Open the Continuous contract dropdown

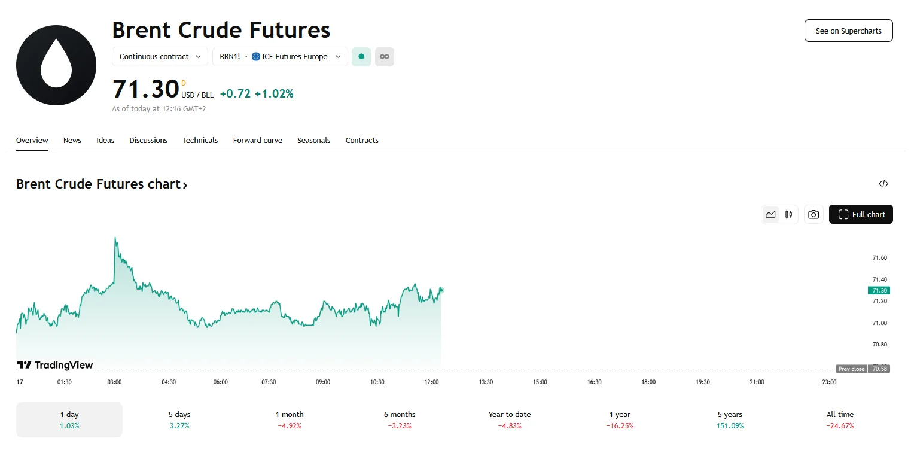(x=160, y=57)
